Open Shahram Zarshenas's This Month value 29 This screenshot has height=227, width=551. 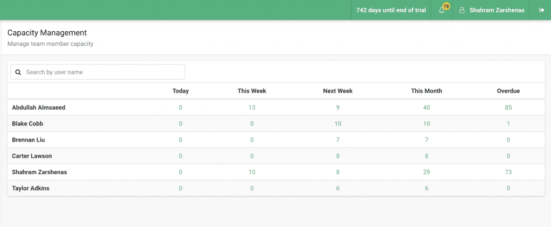(427, 172)
